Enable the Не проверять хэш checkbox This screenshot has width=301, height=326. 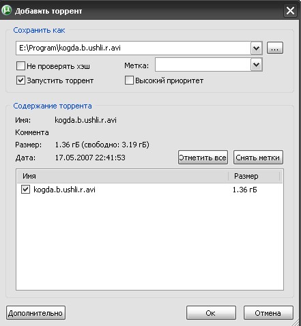click(20, 66)
